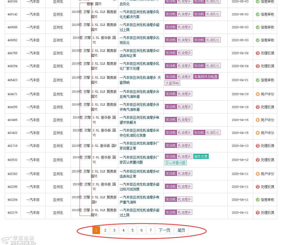
Task: Go to page 3 of the results
Action: tap(115, 230)
